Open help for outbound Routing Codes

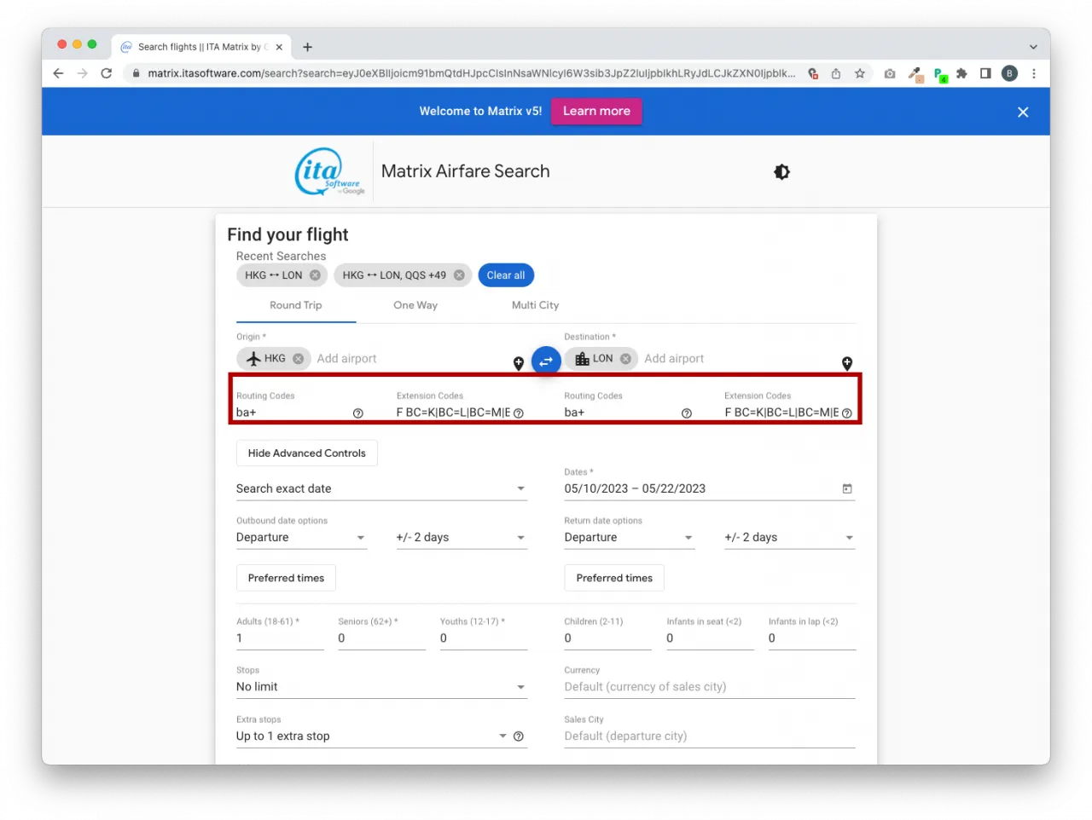tap(358, 413)
